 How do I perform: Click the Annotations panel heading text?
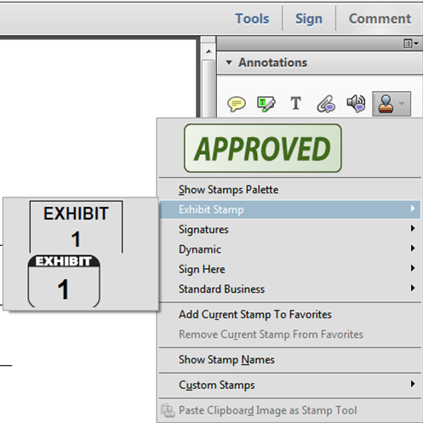[272, 62]
